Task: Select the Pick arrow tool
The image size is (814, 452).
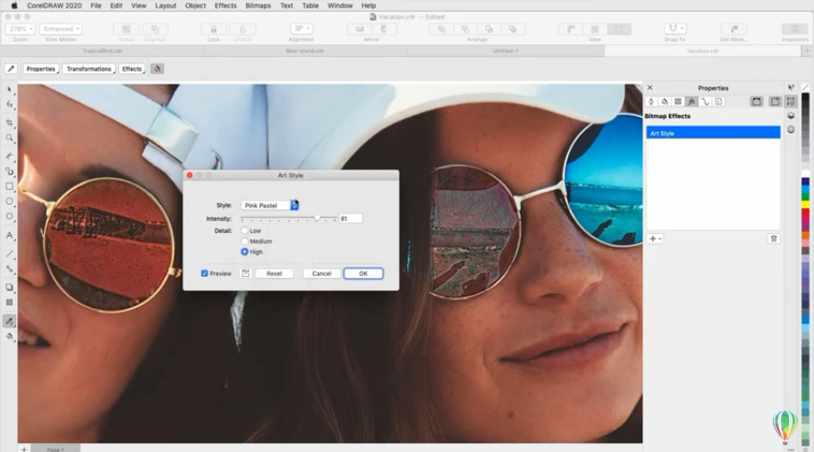Action: (x=10, y=90)
